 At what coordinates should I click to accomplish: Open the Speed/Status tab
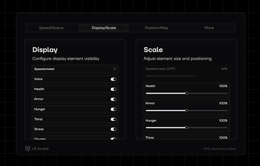point(51,28)
